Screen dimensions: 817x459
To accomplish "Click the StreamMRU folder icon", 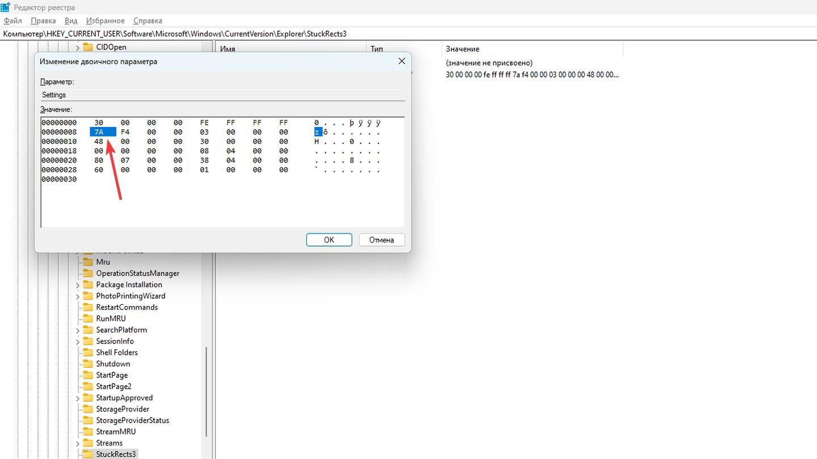I will pyautogui.click(x=87, y=432).
